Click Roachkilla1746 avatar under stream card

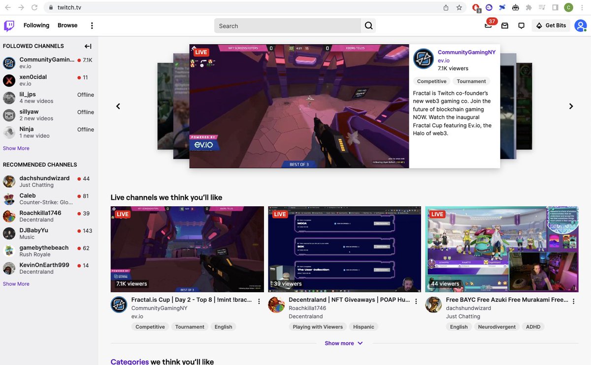click(276, 305)
